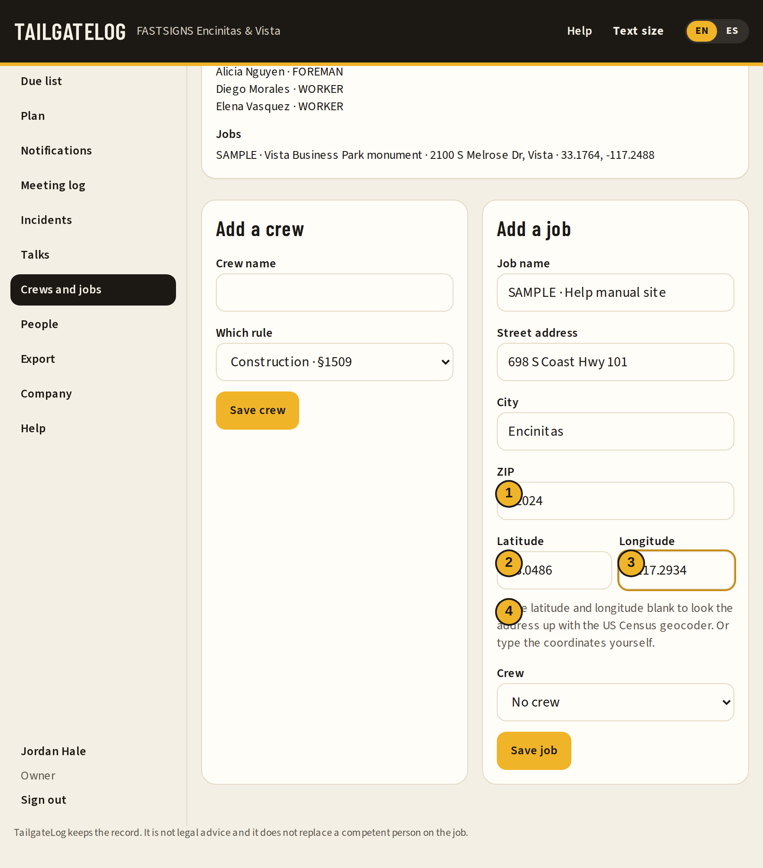Open the Which rule dropdown
The height and width of the screenshot is (868, 763).
(x=334, y=362)
